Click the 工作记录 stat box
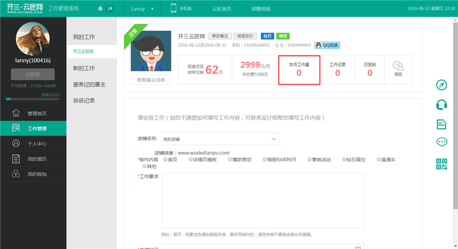This screenshot has width=458, height=249. pyautogui.click(x=338, y=70)
